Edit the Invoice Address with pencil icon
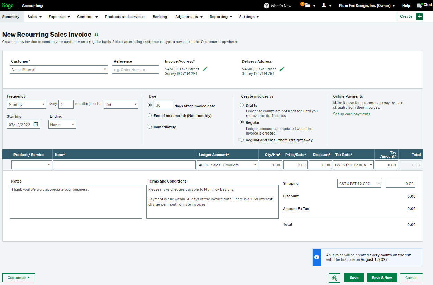 pos(205,69)
